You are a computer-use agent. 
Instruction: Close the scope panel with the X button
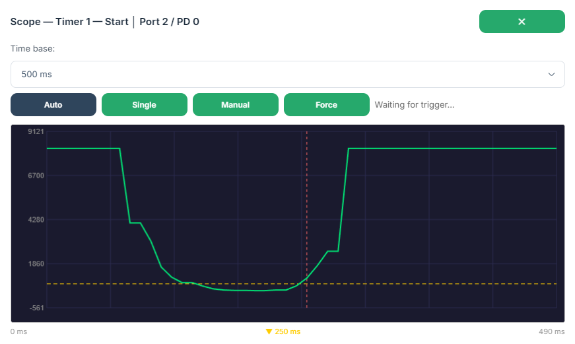(x=522, y=22)
